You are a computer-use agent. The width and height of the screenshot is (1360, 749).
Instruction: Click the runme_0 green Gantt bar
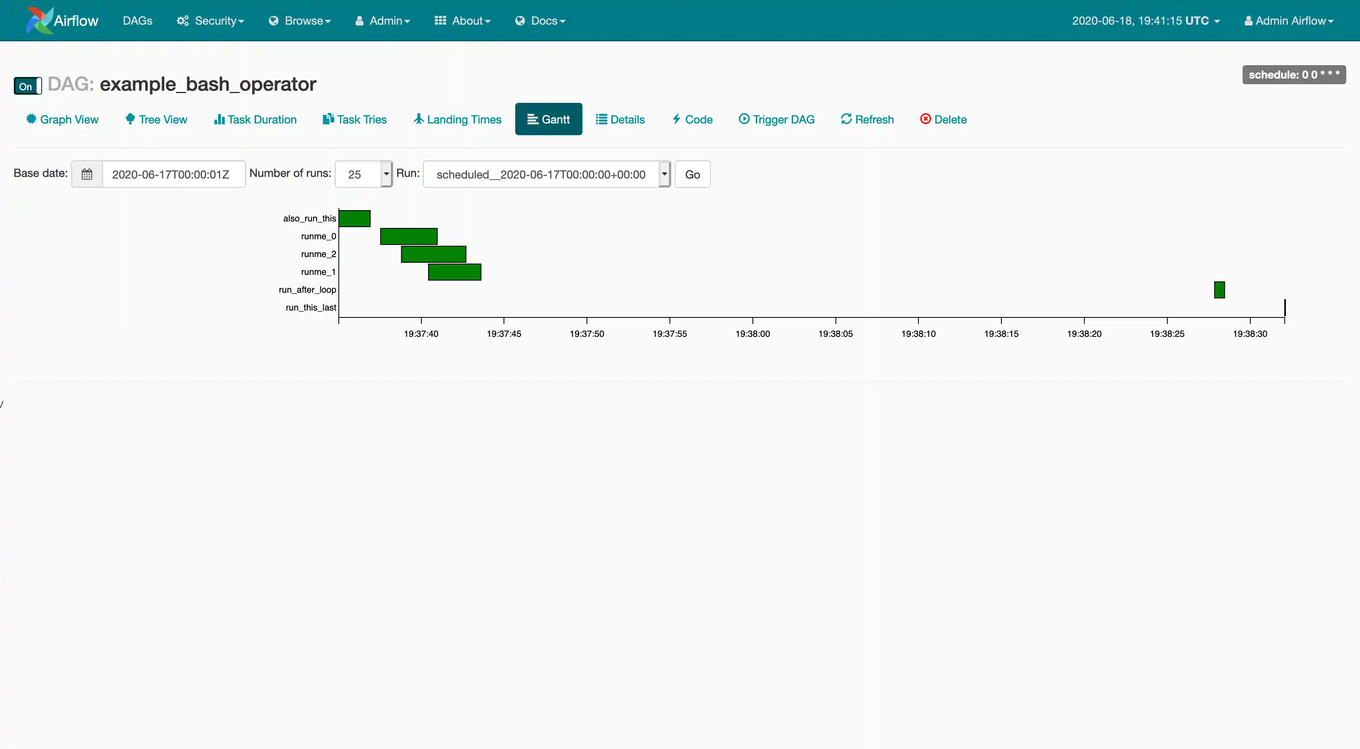[x=409, y=236]
